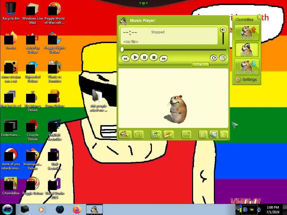Pause playback in Music Player
This screenshot has height=215, width=287.
[144, 58]
